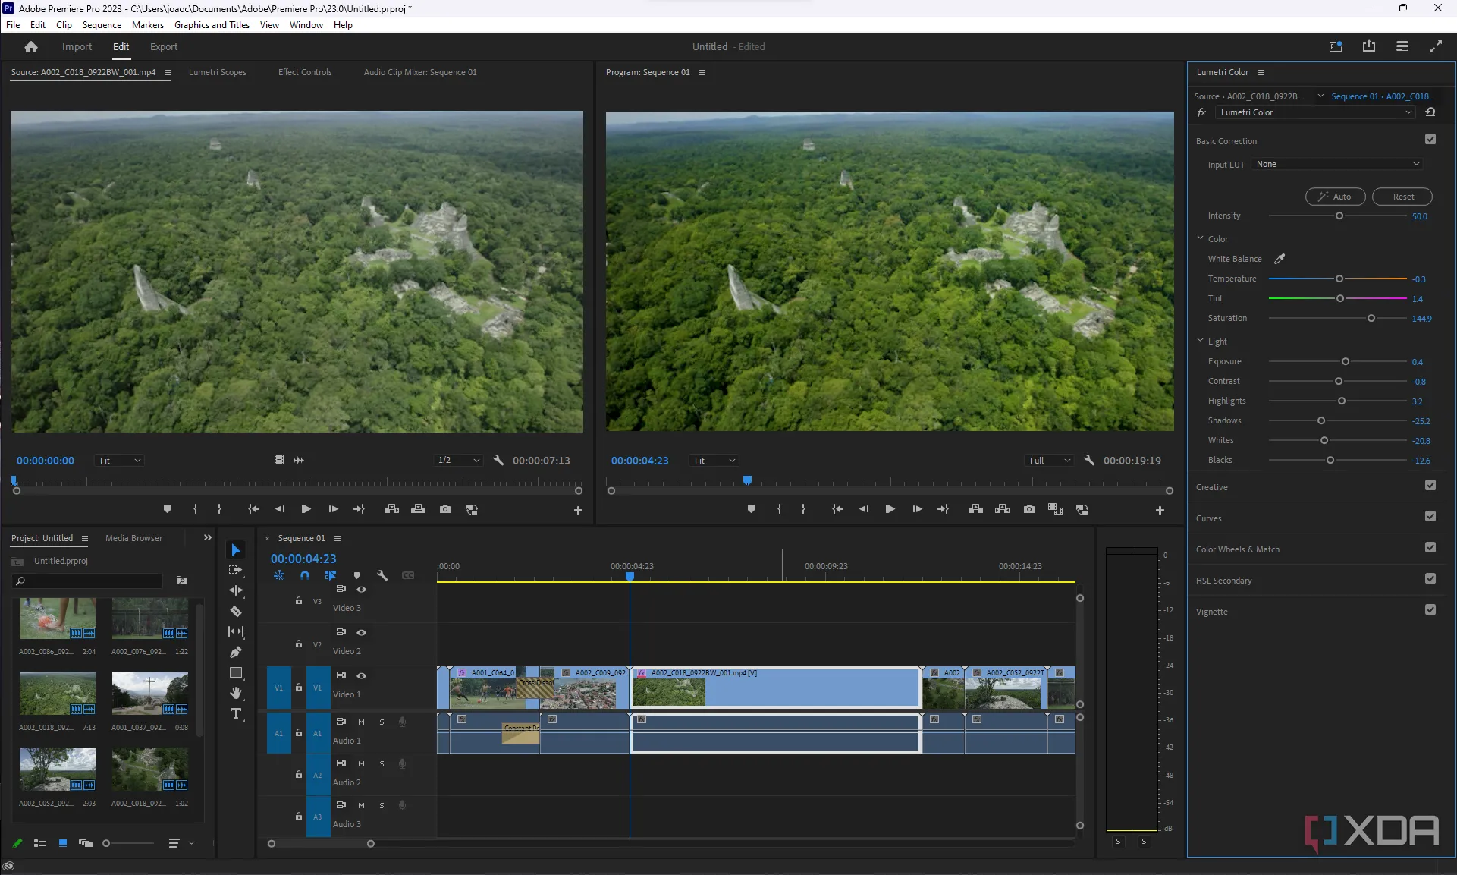Pick the White Balance eyedropper
This screenshot has width=1457, height=875.
pyautogui.click(x=1280, y=259)
